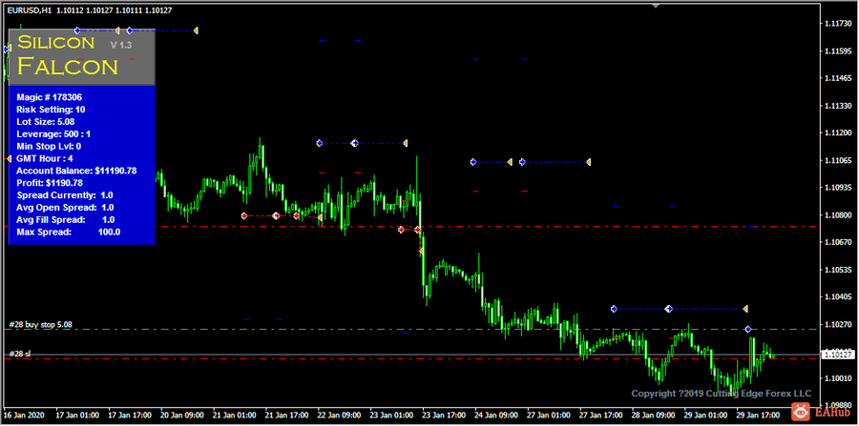This screenshot has width=859, height=426.
Task: Click the Avg Open Spread: 1.0 line
Action: click(x=65, y=207)
